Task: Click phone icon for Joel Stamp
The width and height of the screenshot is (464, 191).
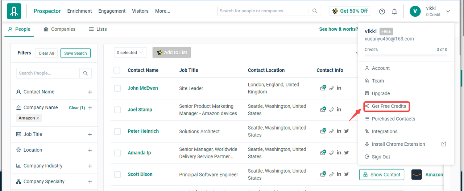Action: click(x=331, y=110)
